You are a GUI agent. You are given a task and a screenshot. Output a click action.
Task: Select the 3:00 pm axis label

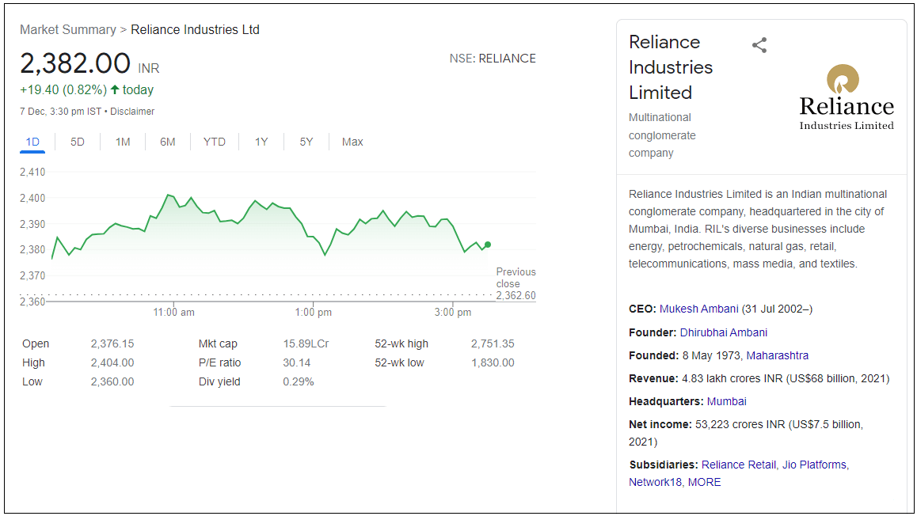453,312
